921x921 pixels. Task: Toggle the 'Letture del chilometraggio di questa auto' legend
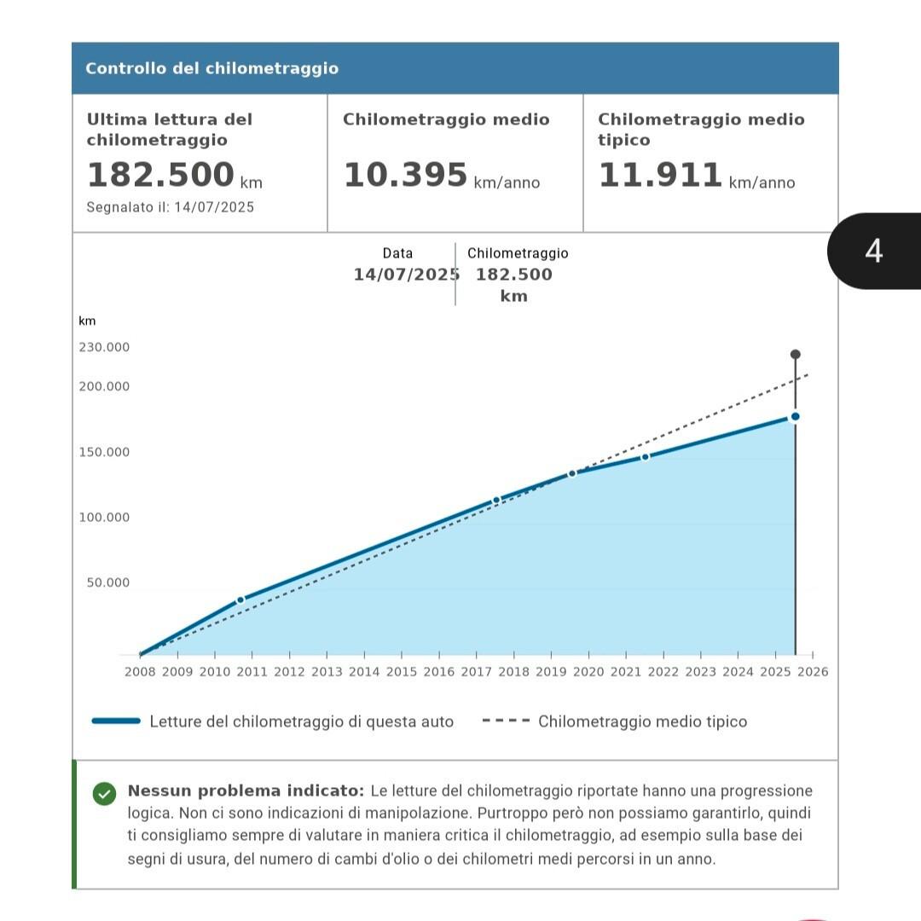[x=301, y=721]
